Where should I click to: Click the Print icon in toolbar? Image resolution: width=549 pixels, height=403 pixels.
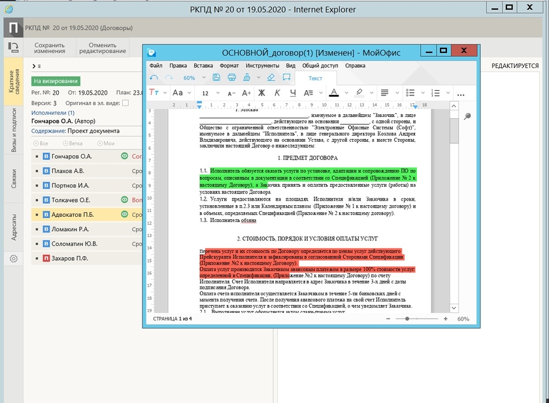(231, 78)
